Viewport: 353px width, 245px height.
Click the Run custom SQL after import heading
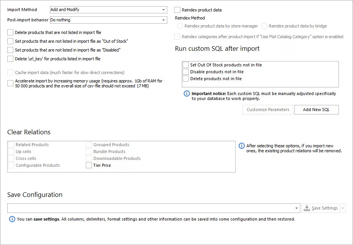click(217, 48)
